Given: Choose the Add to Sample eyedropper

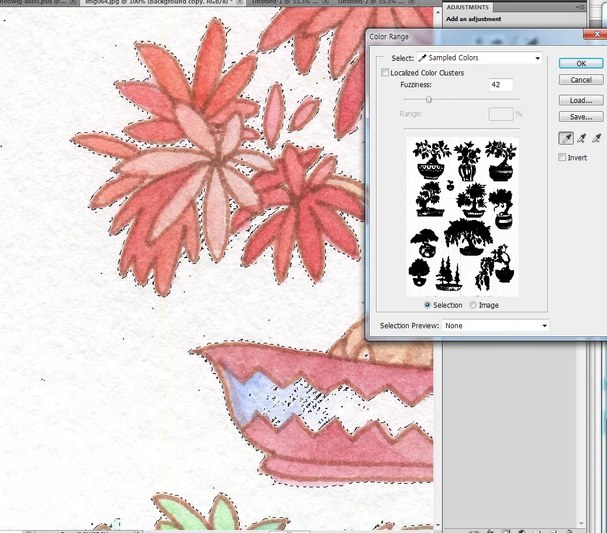Looking at the screenshot, I should 581,138.
